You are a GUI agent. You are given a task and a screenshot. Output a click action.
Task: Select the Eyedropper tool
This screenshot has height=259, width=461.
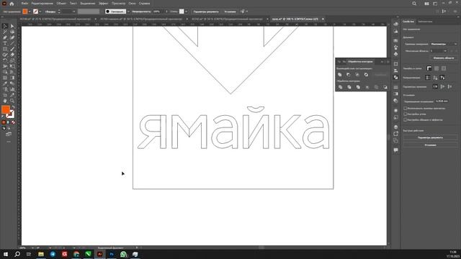pos(5,83)
